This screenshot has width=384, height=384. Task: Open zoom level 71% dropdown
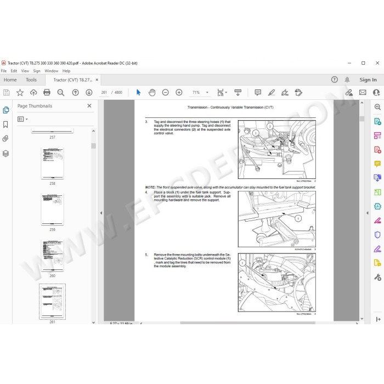pos(207,93)
